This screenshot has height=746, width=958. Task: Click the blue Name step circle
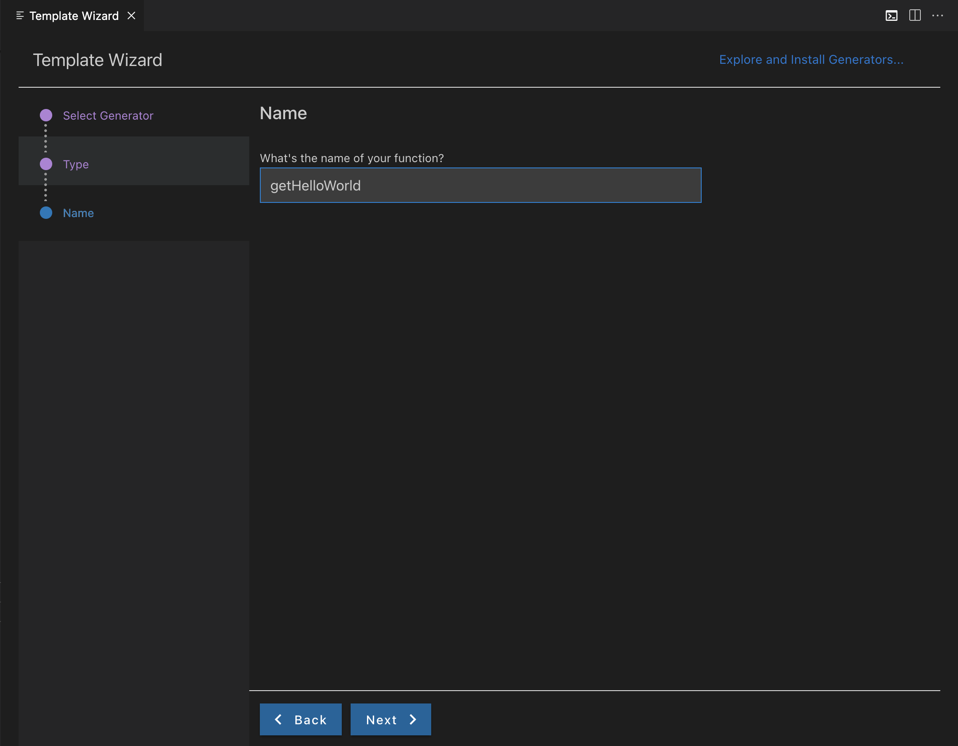46,213
